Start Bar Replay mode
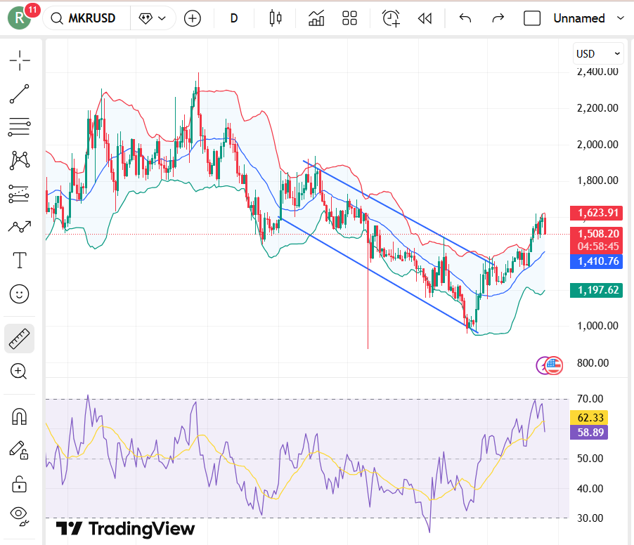Viewport: 634px width, 545px height. [x=425, y=18]
